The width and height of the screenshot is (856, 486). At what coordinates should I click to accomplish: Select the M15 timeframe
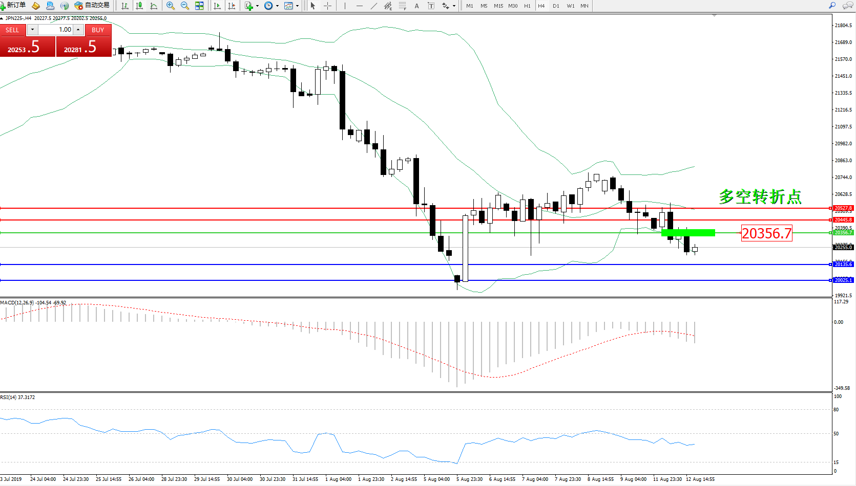coord(498,6)
